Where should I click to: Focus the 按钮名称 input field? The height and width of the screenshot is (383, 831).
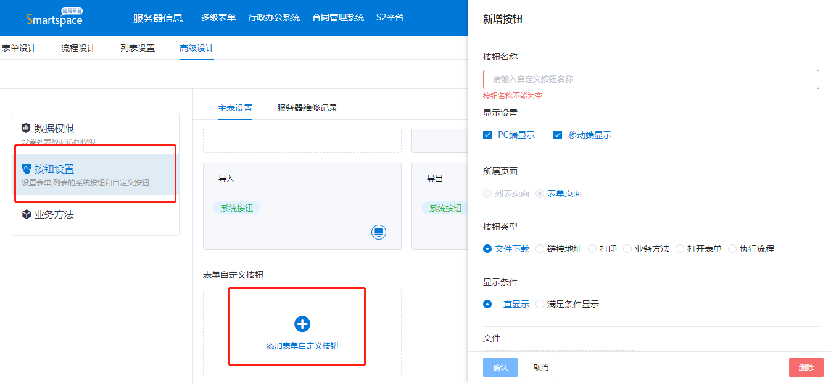pyautogui.click(x=651, y=79)
